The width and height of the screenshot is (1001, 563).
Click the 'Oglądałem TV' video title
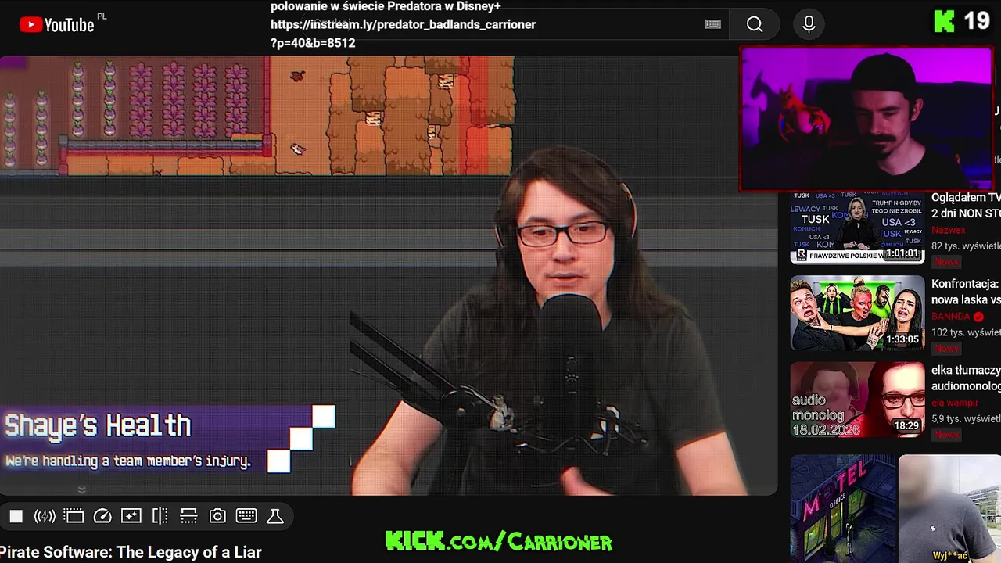(x=966, y=206)
